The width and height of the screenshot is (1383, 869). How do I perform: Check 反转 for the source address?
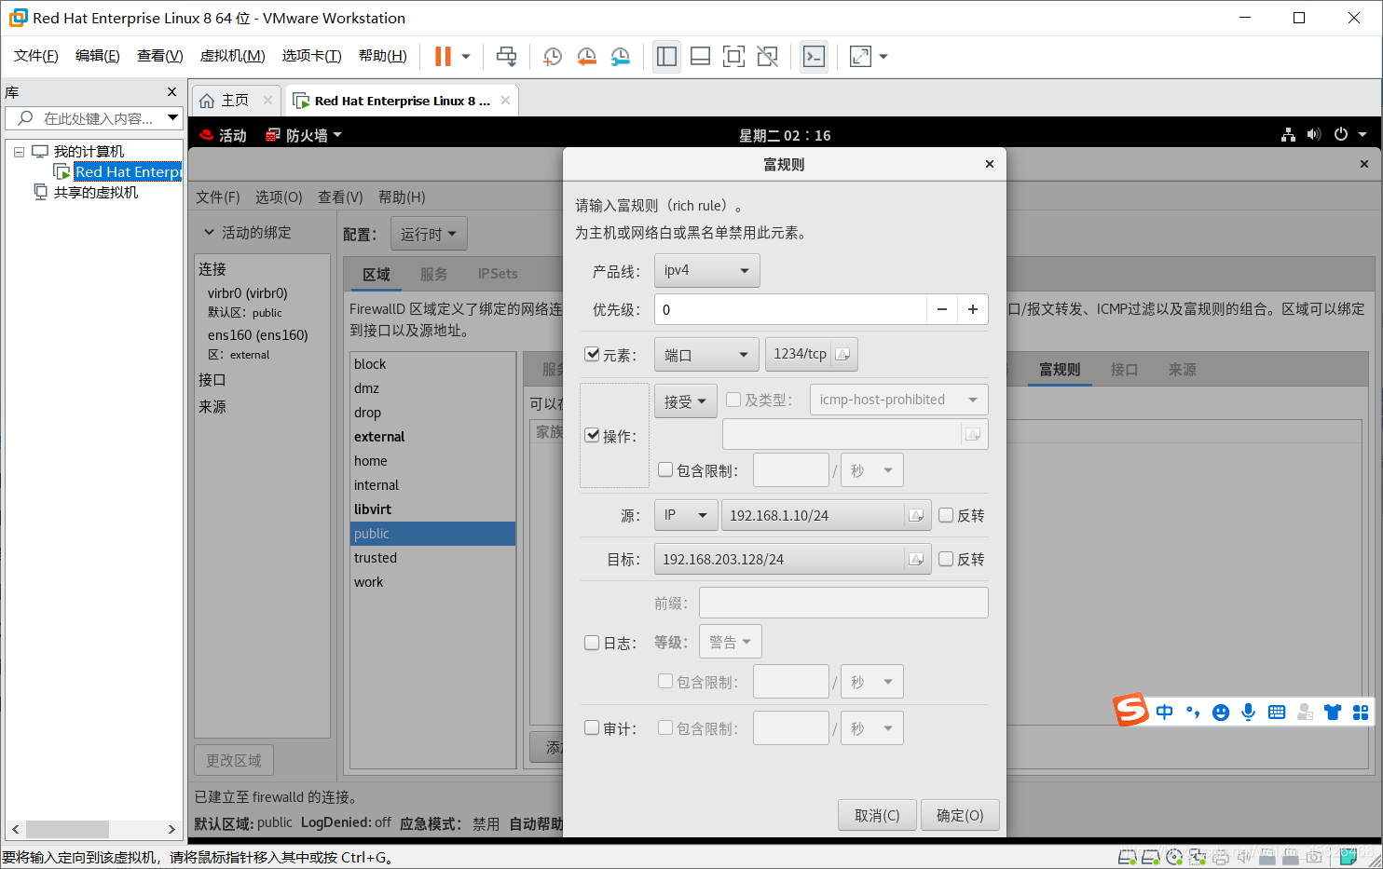(x=946, y=515)
